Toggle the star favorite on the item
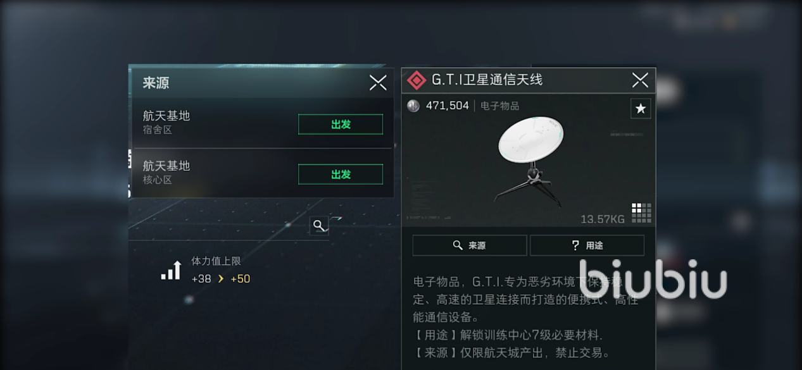 click(x=641, y=109)
